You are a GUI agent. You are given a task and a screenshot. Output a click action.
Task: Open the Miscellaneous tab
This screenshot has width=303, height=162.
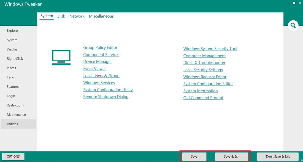click(101, 16)
